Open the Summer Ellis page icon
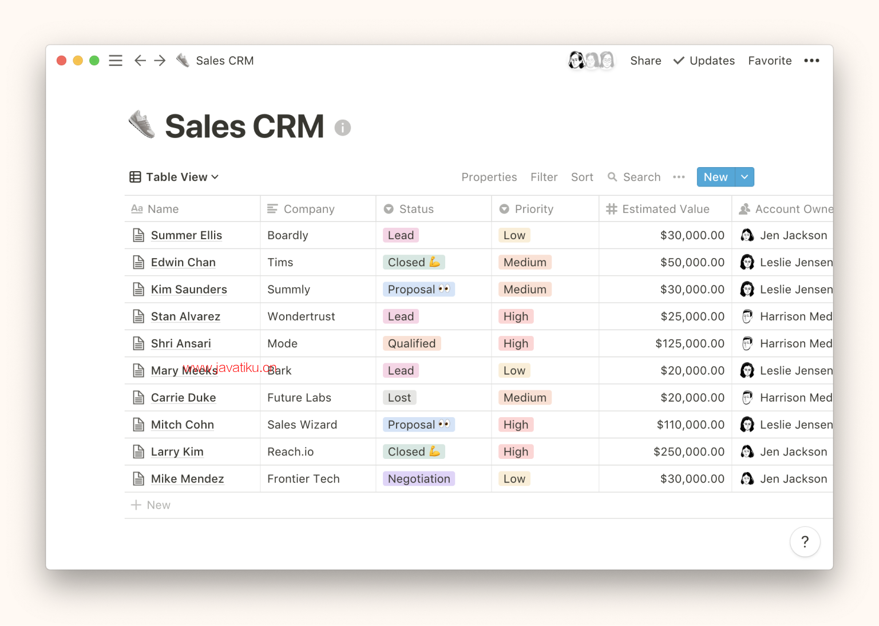Image resolution: width=879 pixels, height=626 pixels. coord(138,235)
